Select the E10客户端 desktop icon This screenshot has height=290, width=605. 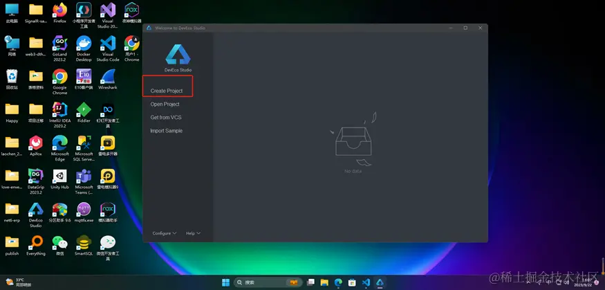(84, 80)
